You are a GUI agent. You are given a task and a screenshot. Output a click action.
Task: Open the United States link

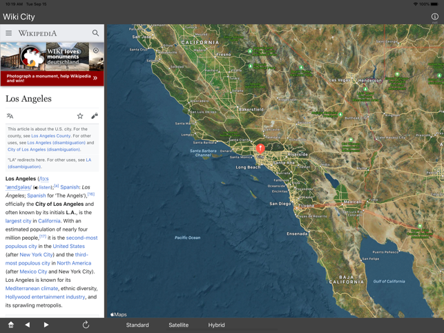click(x=69, y=246)
